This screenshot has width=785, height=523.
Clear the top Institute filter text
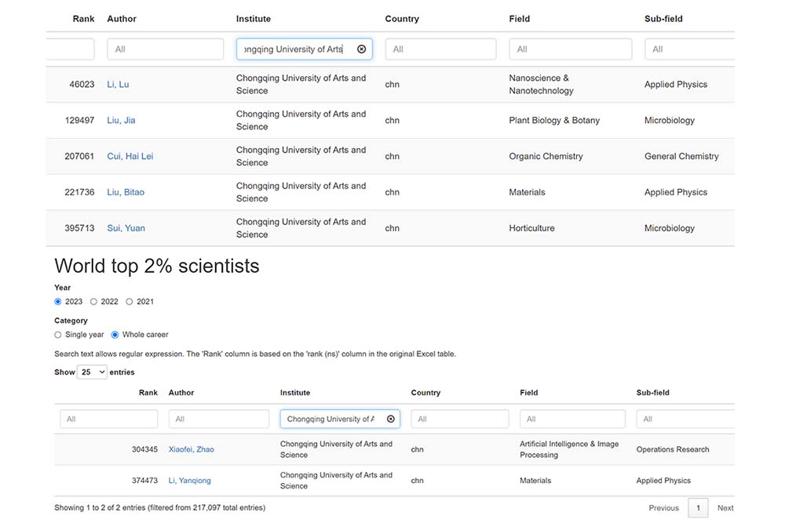[361, 49]
